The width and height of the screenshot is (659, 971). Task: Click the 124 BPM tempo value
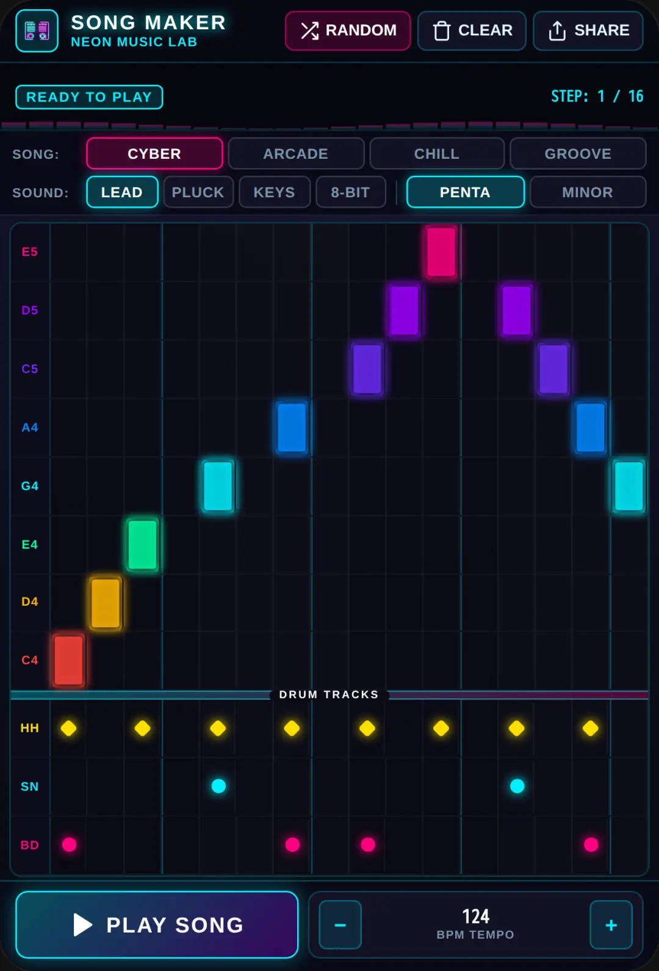coord(475,916)
